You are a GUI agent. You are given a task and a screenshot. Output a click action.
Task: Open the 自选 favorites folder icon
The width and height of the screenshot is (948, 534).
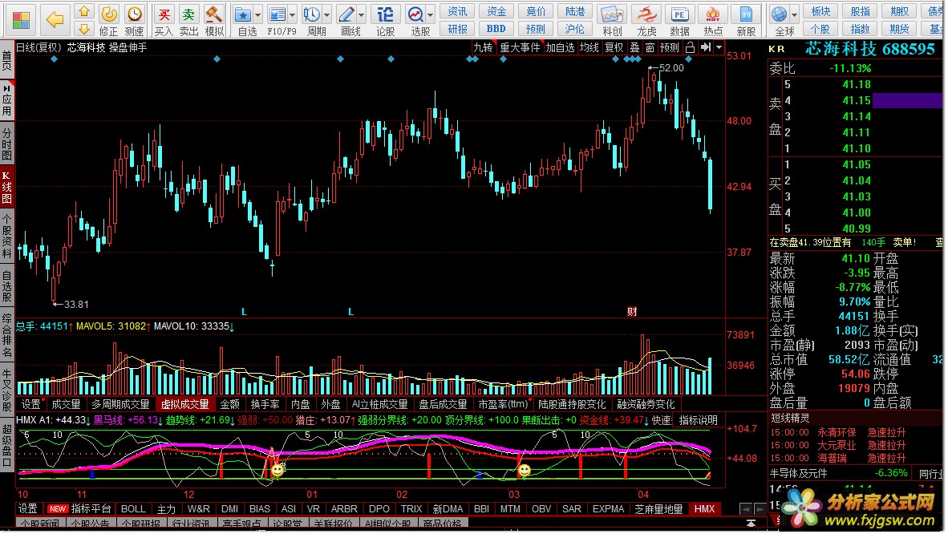pos(243,15)
